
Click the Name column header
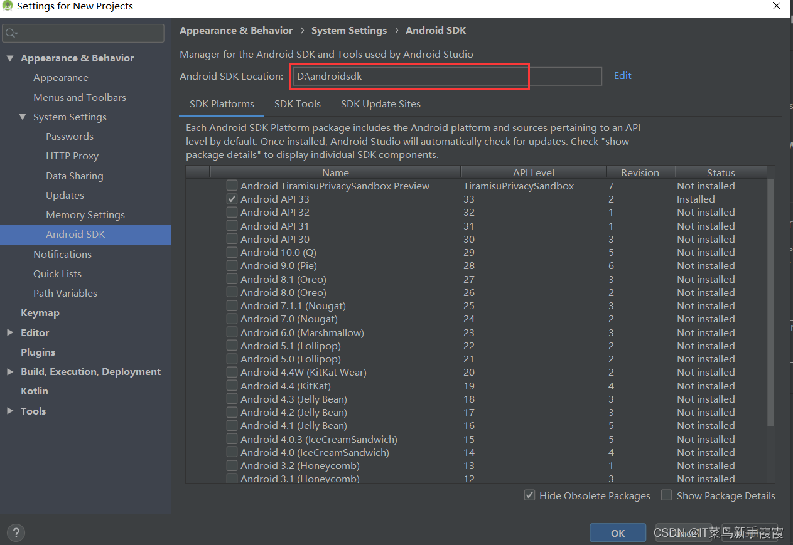point(335,172)
